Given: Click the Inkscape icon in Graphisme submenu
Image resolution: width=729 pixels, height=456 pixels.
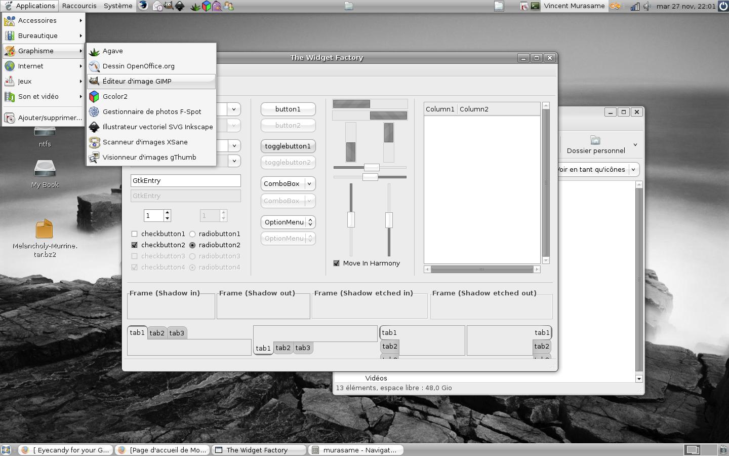Looking at the screenshot, I should pos(94,127).
